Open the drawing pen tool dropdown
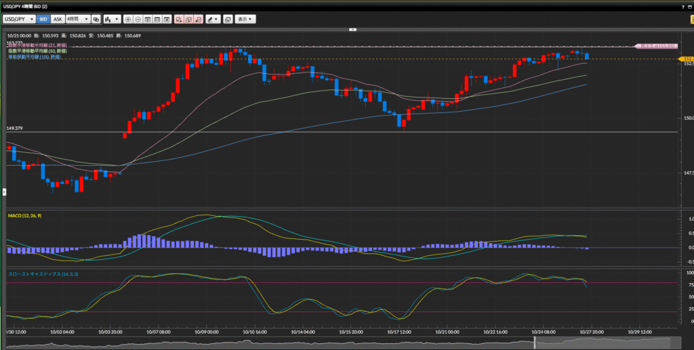The image size is (694, 350). tap(213, 20)
